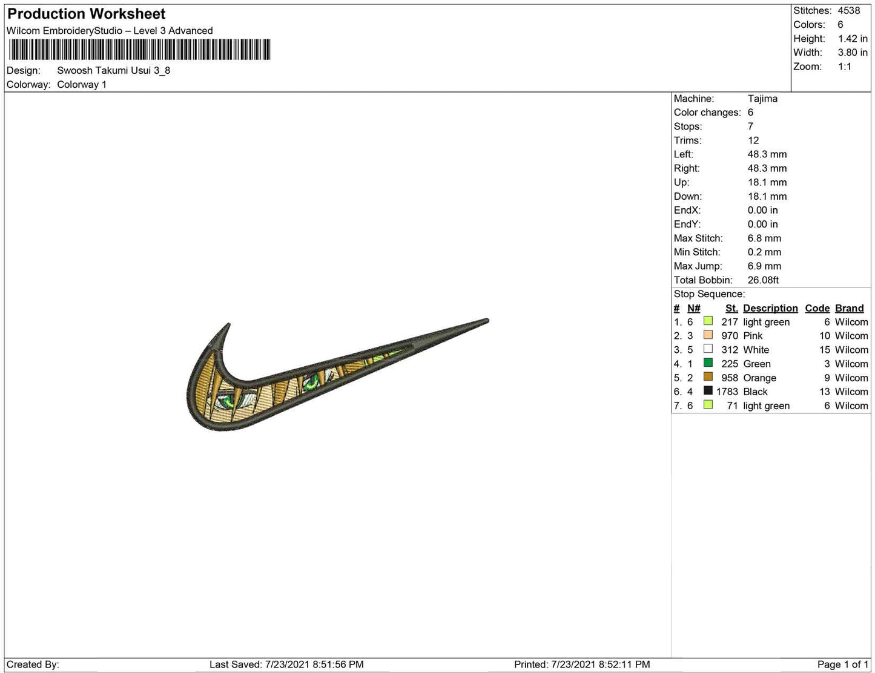Select the Black thread color swatch

(x=708, y=391)
